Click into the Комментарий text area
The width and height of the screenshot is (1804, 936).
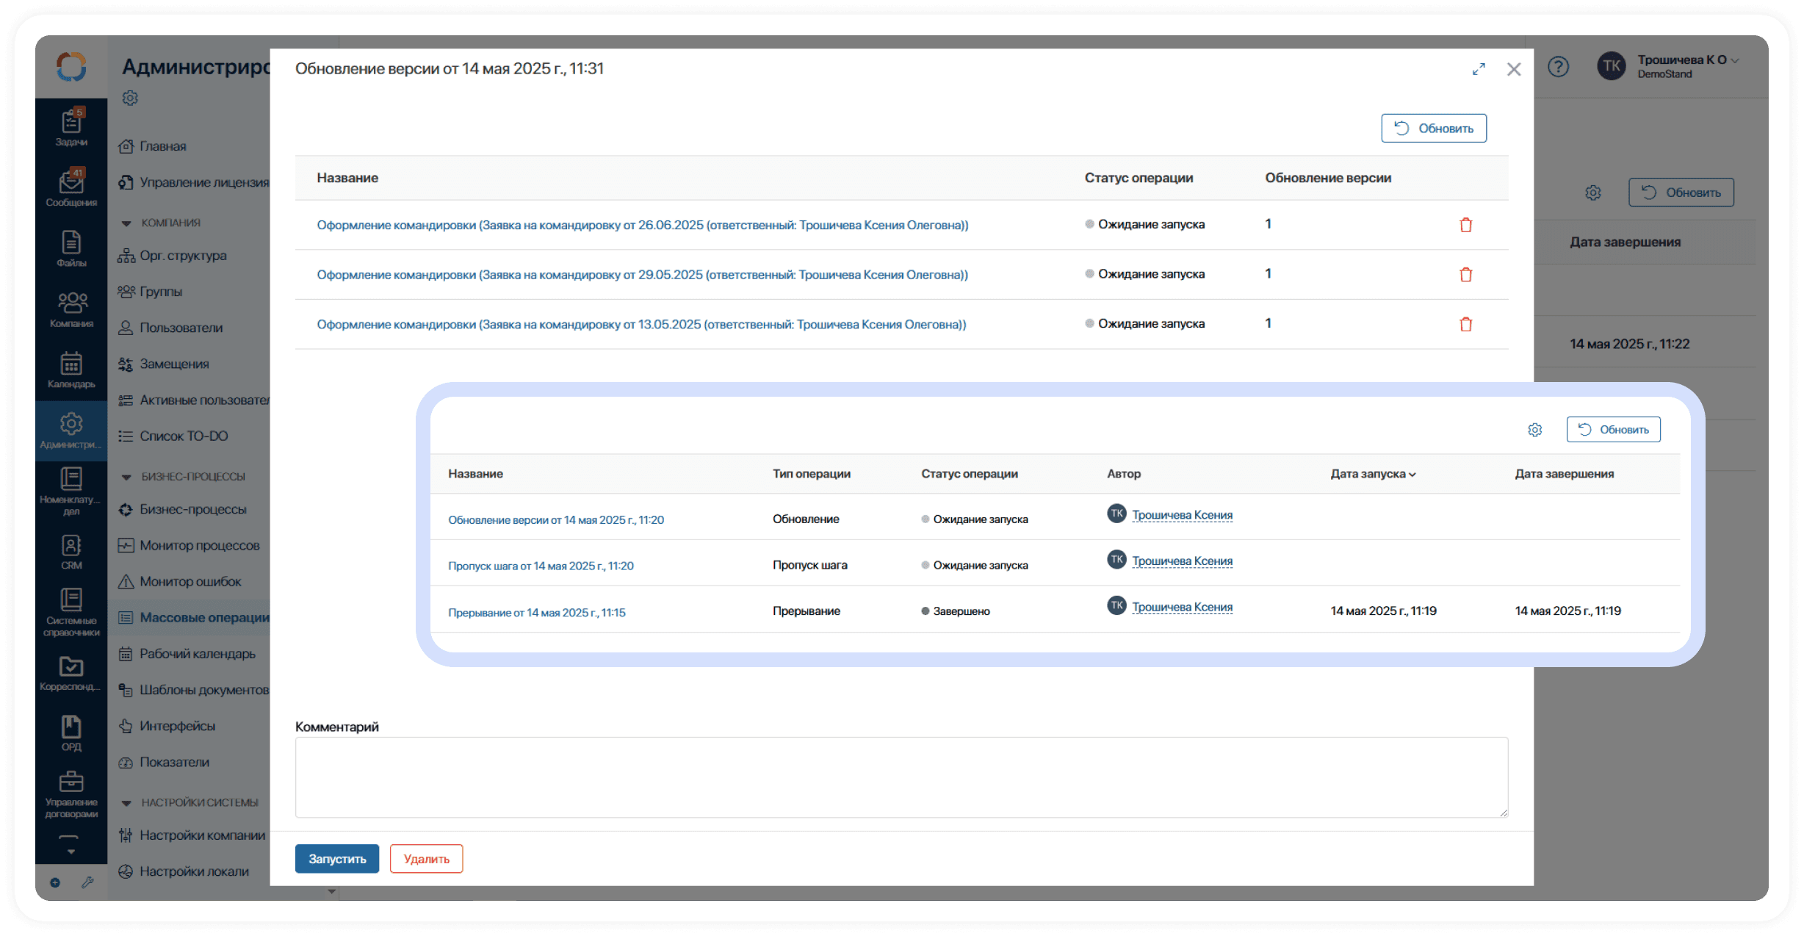(901, 777)
